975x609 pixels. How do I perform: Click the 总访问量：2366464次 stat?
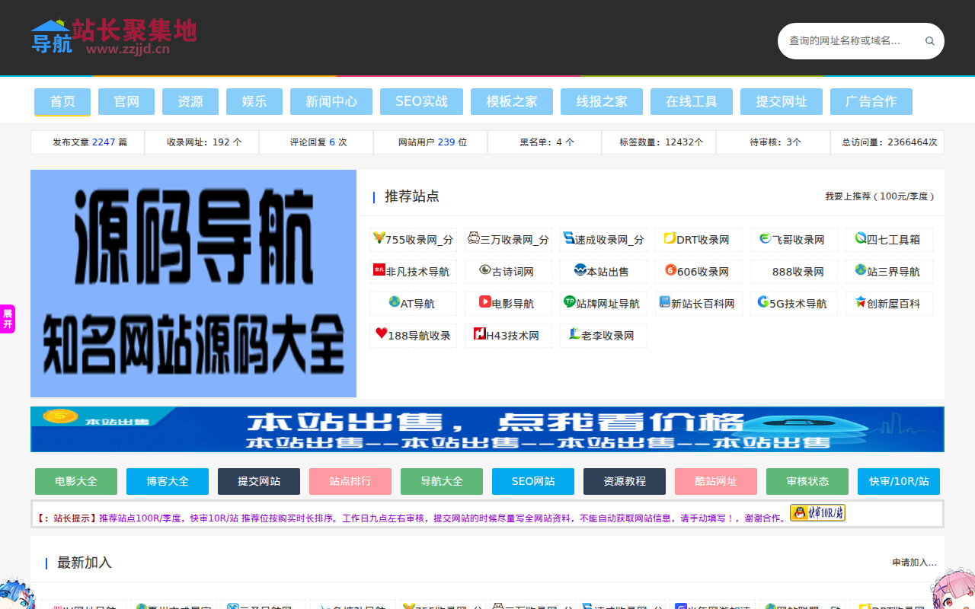click(887, 142)
